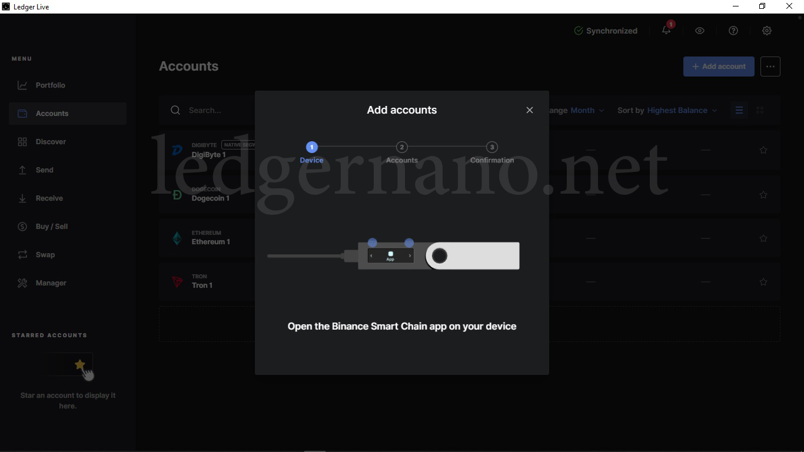Toggle balance visibility eye icon
The height and width of the screenshot is (452, 804).
pos(700,31)
